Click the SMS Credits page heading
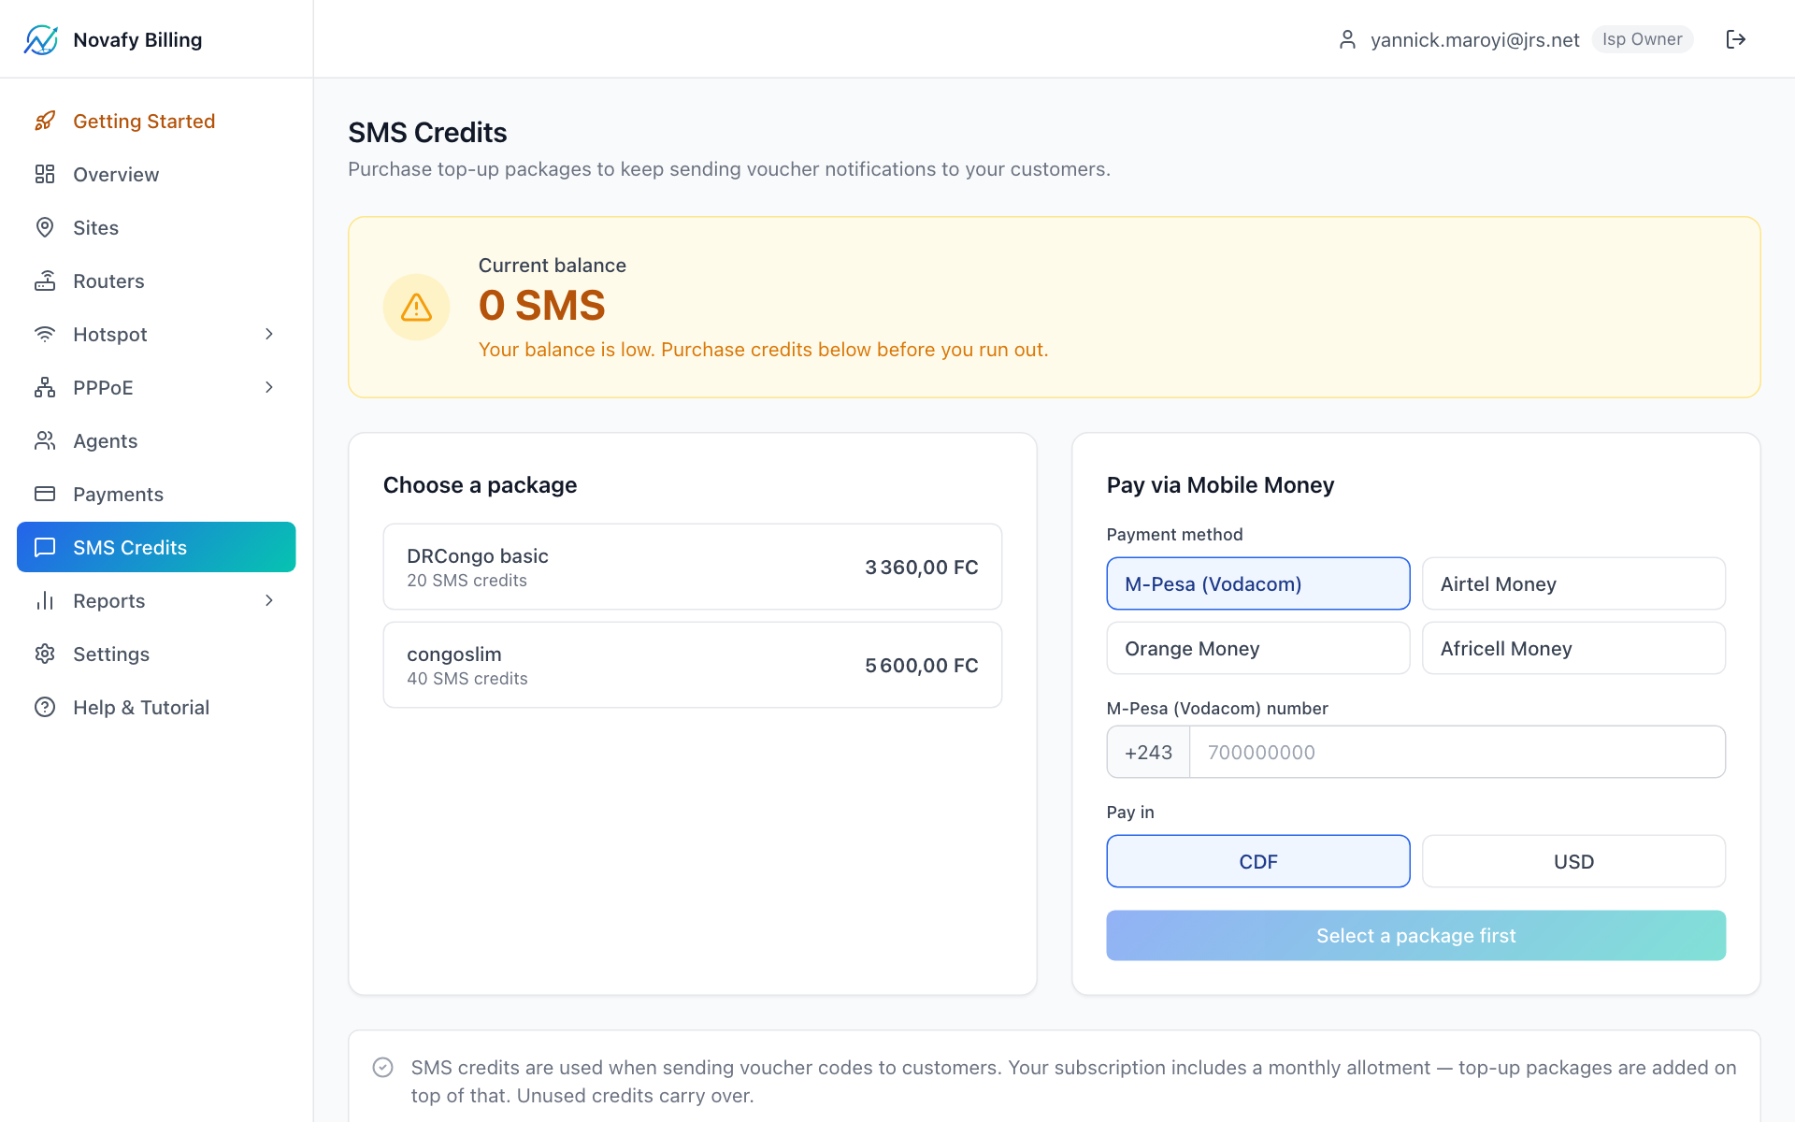 click(427, 133)
